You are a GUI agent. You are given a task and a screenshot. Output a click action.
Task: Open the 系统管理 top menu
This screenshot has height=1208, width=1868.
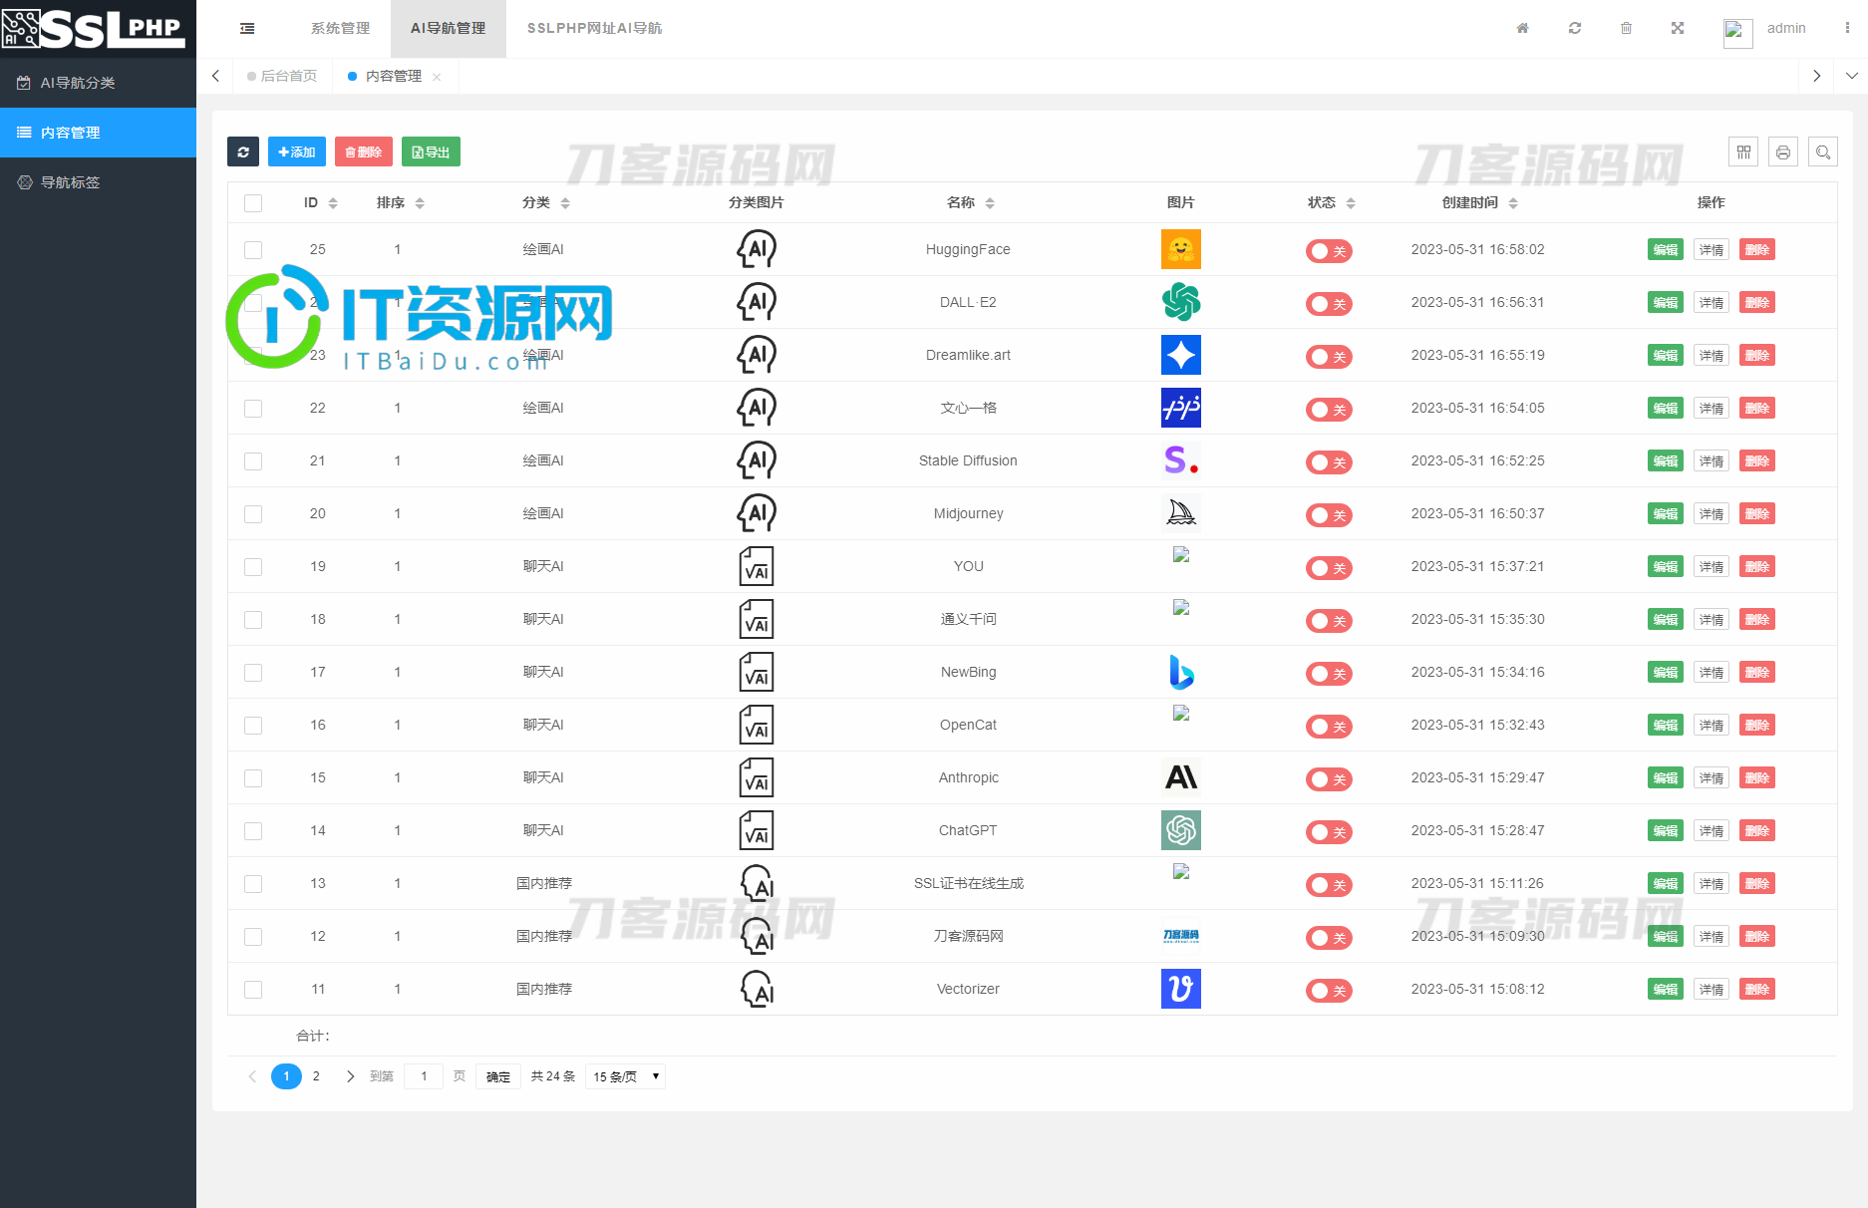point(340,28)
